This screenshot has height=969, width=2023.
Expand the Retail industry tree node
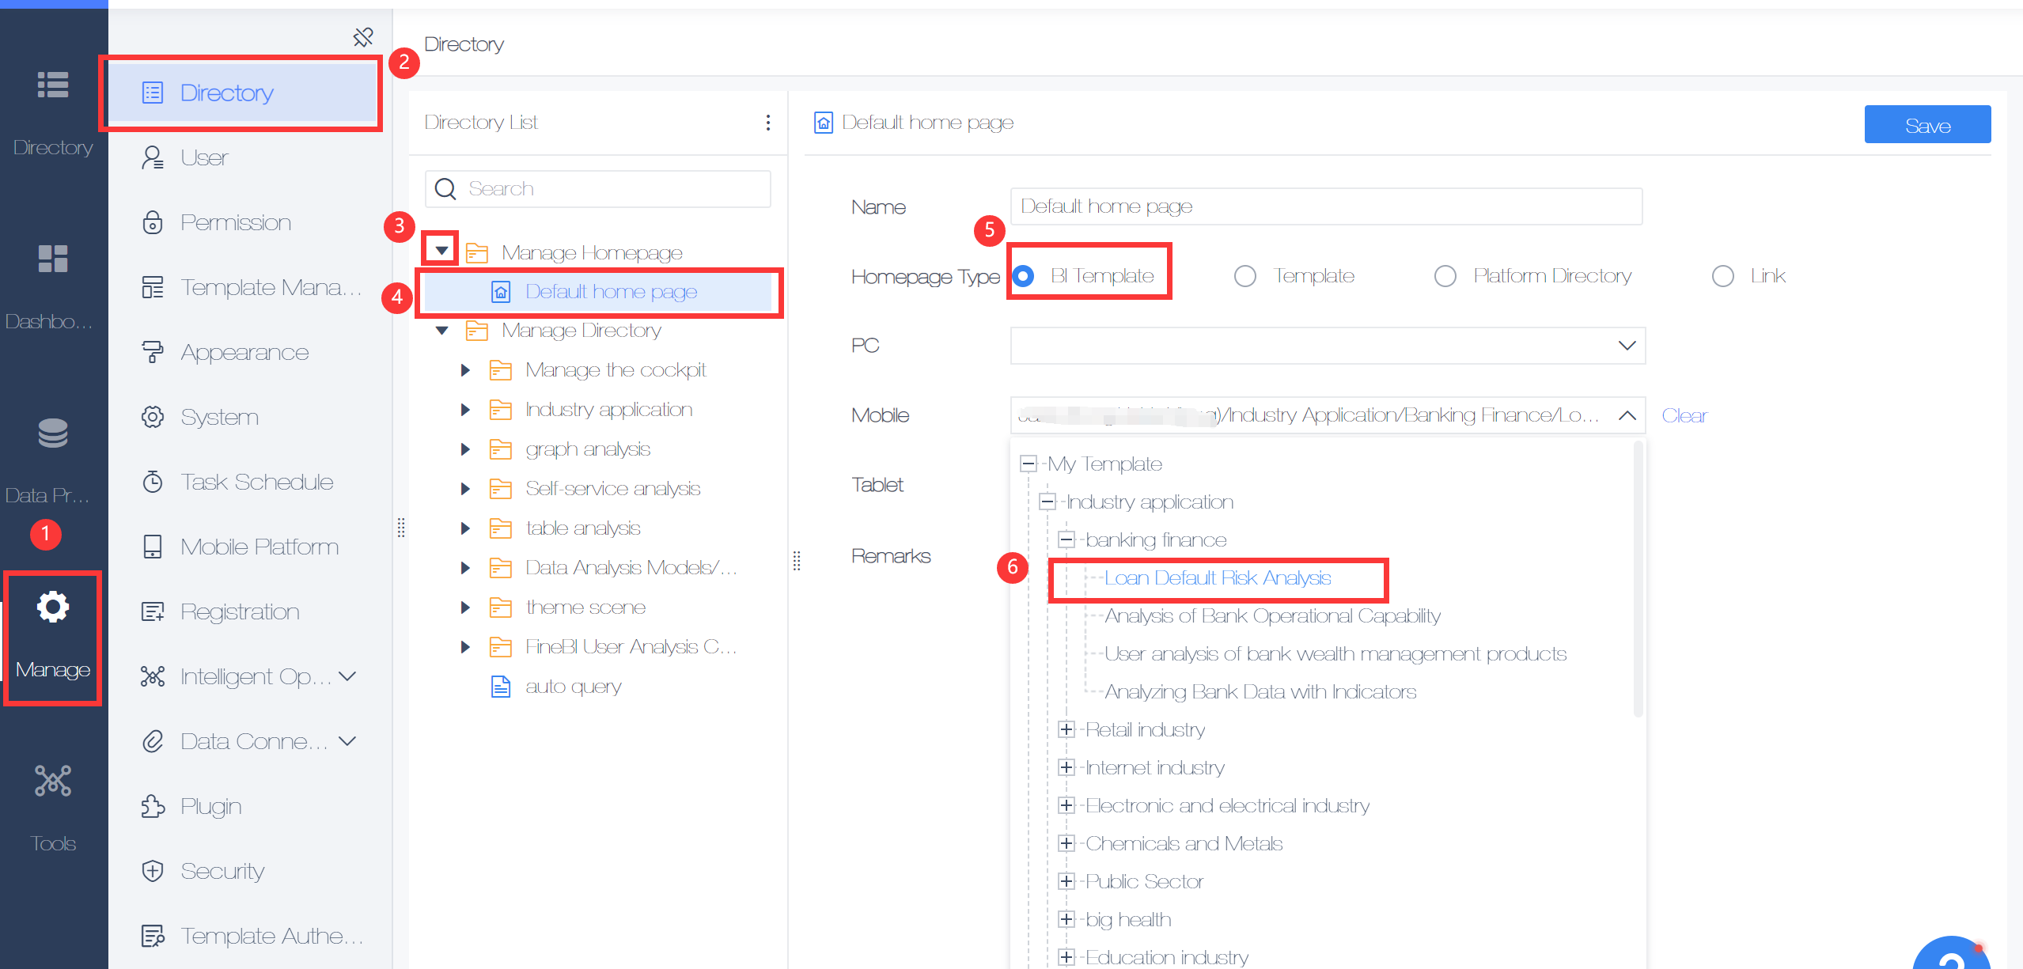tap(1066, 729)
